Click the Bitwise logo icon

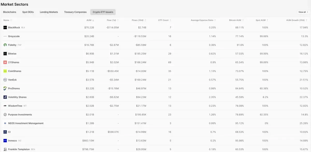pyautogui.click(x=5, y=54)
